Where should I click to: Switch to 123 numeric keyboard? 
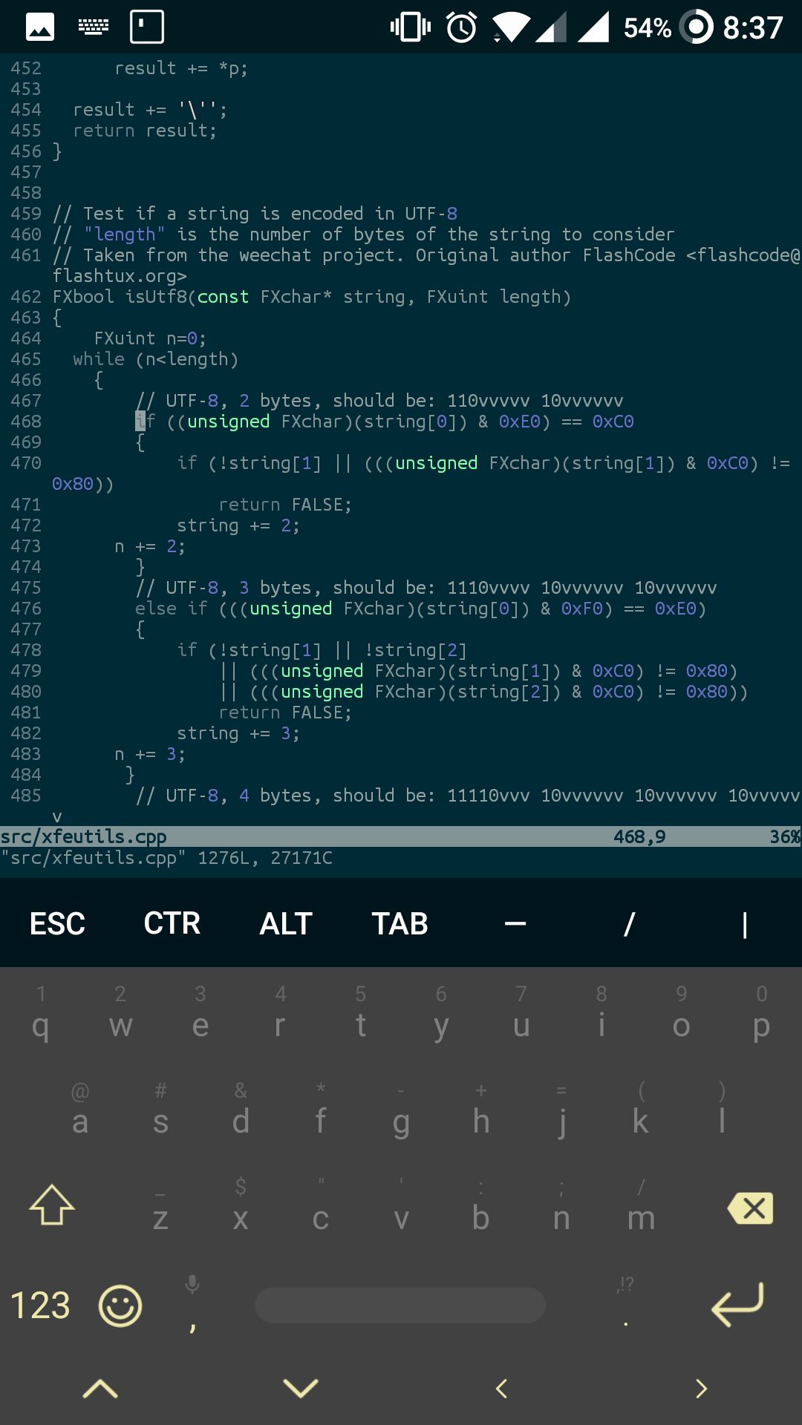coord(40,1306)
